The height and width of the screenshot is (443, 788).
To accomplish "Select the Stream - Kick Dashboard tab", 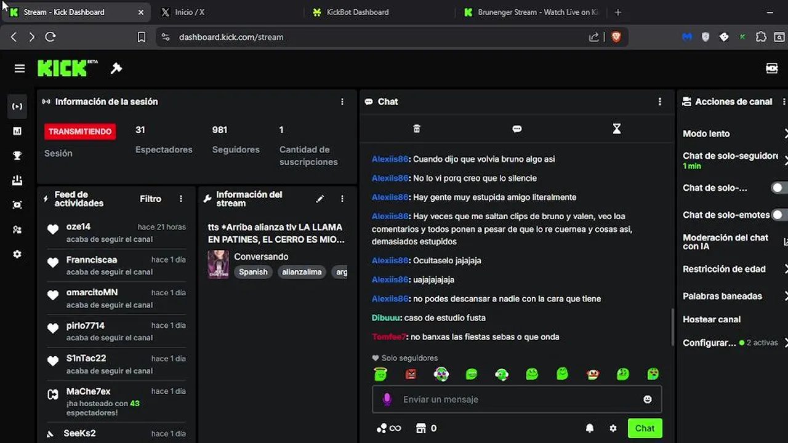I will point(76,12).
